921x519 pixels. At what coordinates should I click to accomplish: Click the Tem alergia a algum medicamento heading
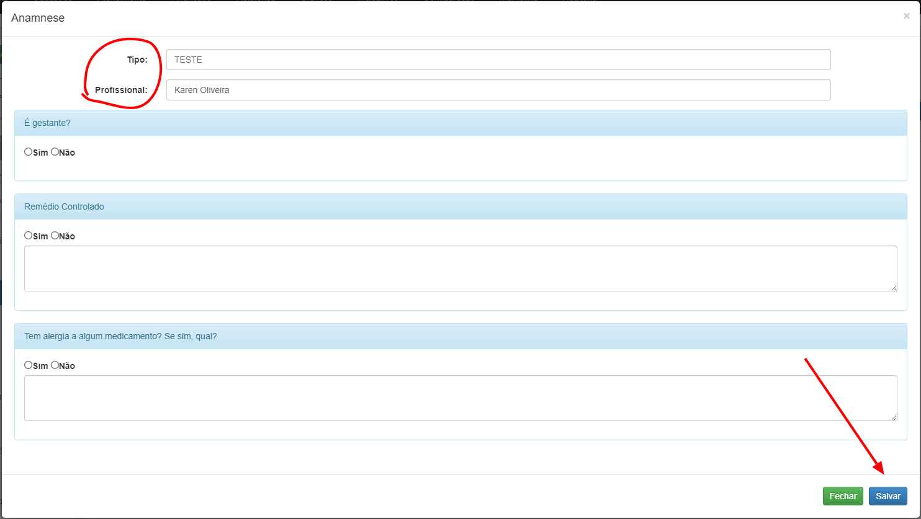coord(460,336)
